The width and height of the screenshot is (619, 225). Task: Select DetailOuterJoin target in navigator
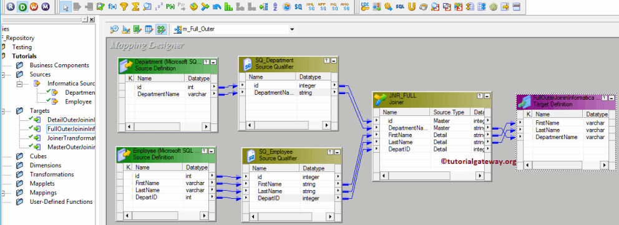(71, 120)
